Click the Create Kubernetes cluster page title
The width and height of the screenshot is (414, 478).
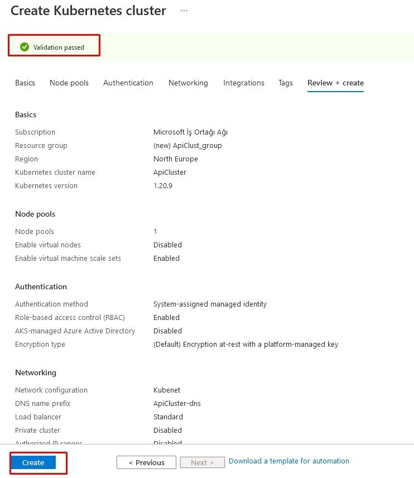[88, 10]
